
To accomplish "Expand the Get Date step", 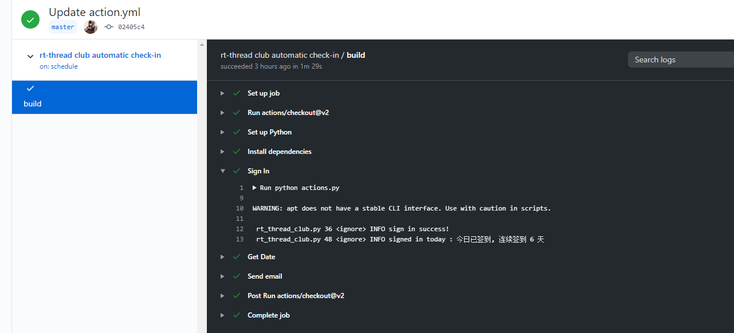I will tap(222, 257).
